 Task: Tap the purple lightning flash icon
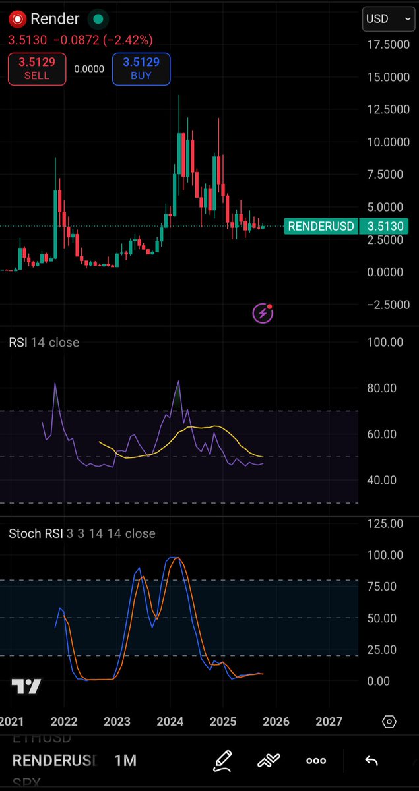263,313
